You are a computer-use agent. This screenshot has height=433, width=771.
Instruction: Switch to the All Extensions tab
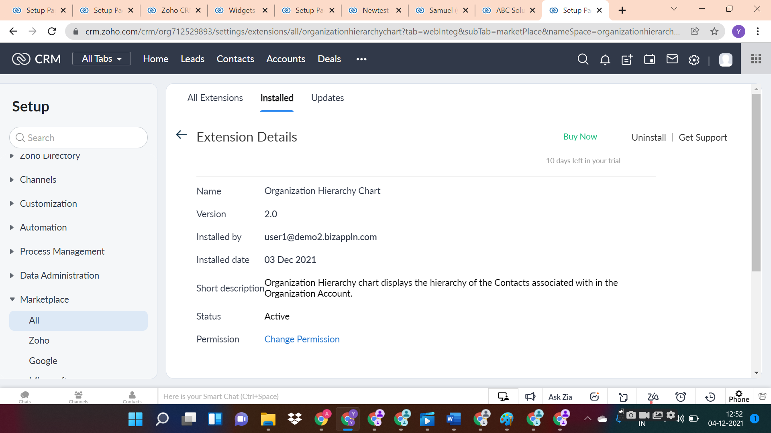[x=215, y=98]
